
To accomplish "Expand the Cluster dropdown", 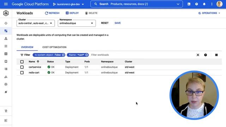I will point(36,23).
